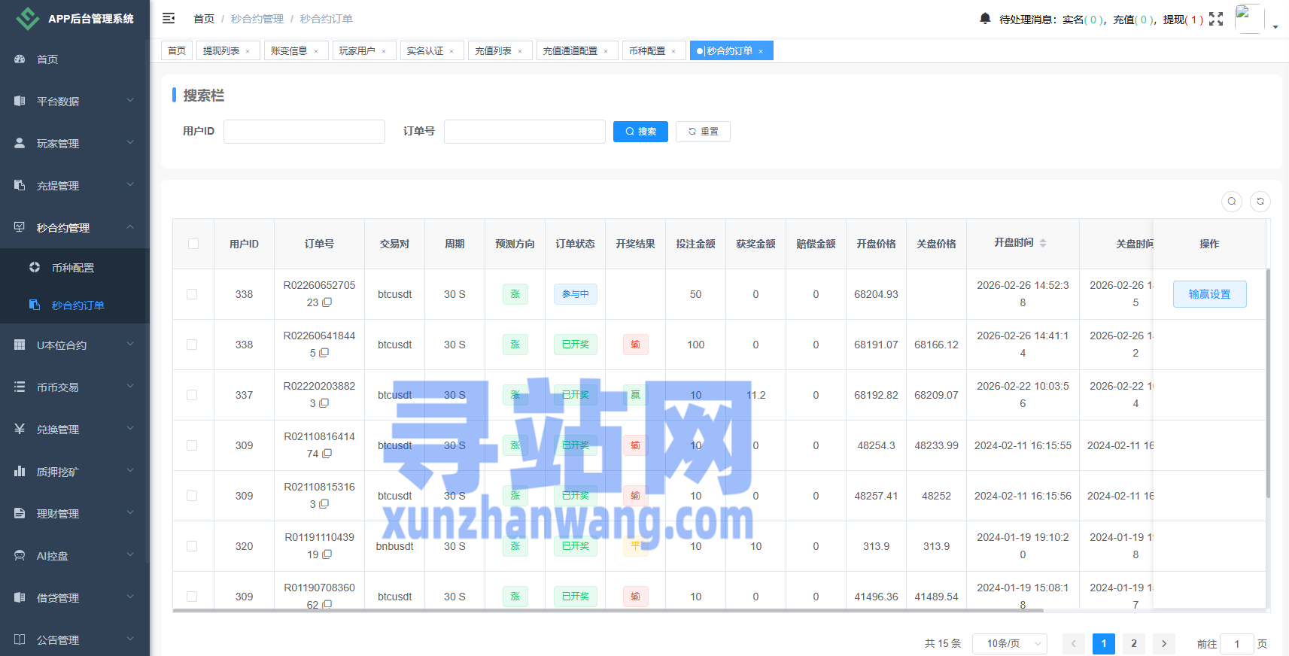This screenshot has width=1289, height=656.
Task: Click the blue 搜索 button
Action: [640, 132]
